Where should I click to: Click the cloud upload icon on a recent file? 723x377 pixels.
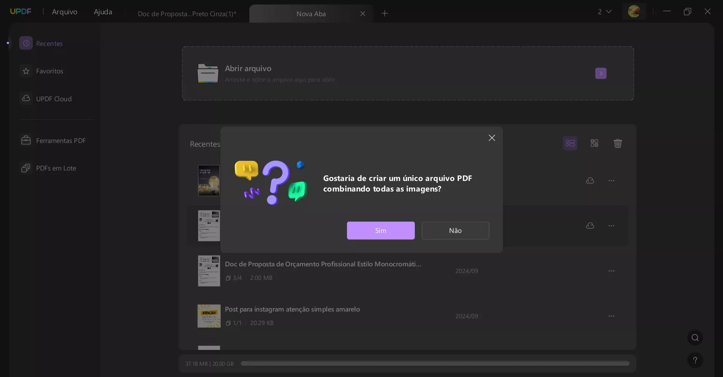(x=590, y=181)
